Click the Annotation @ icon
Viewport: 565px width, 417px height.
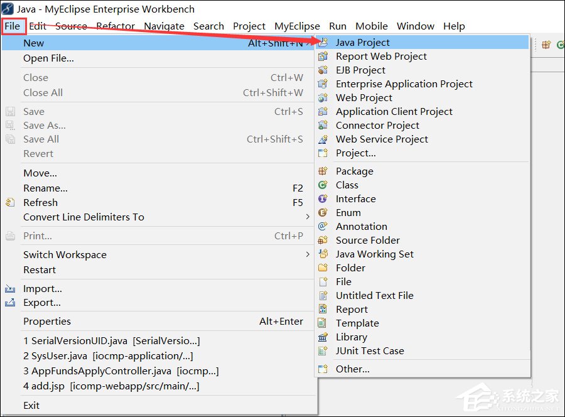[x=323, y=226]
